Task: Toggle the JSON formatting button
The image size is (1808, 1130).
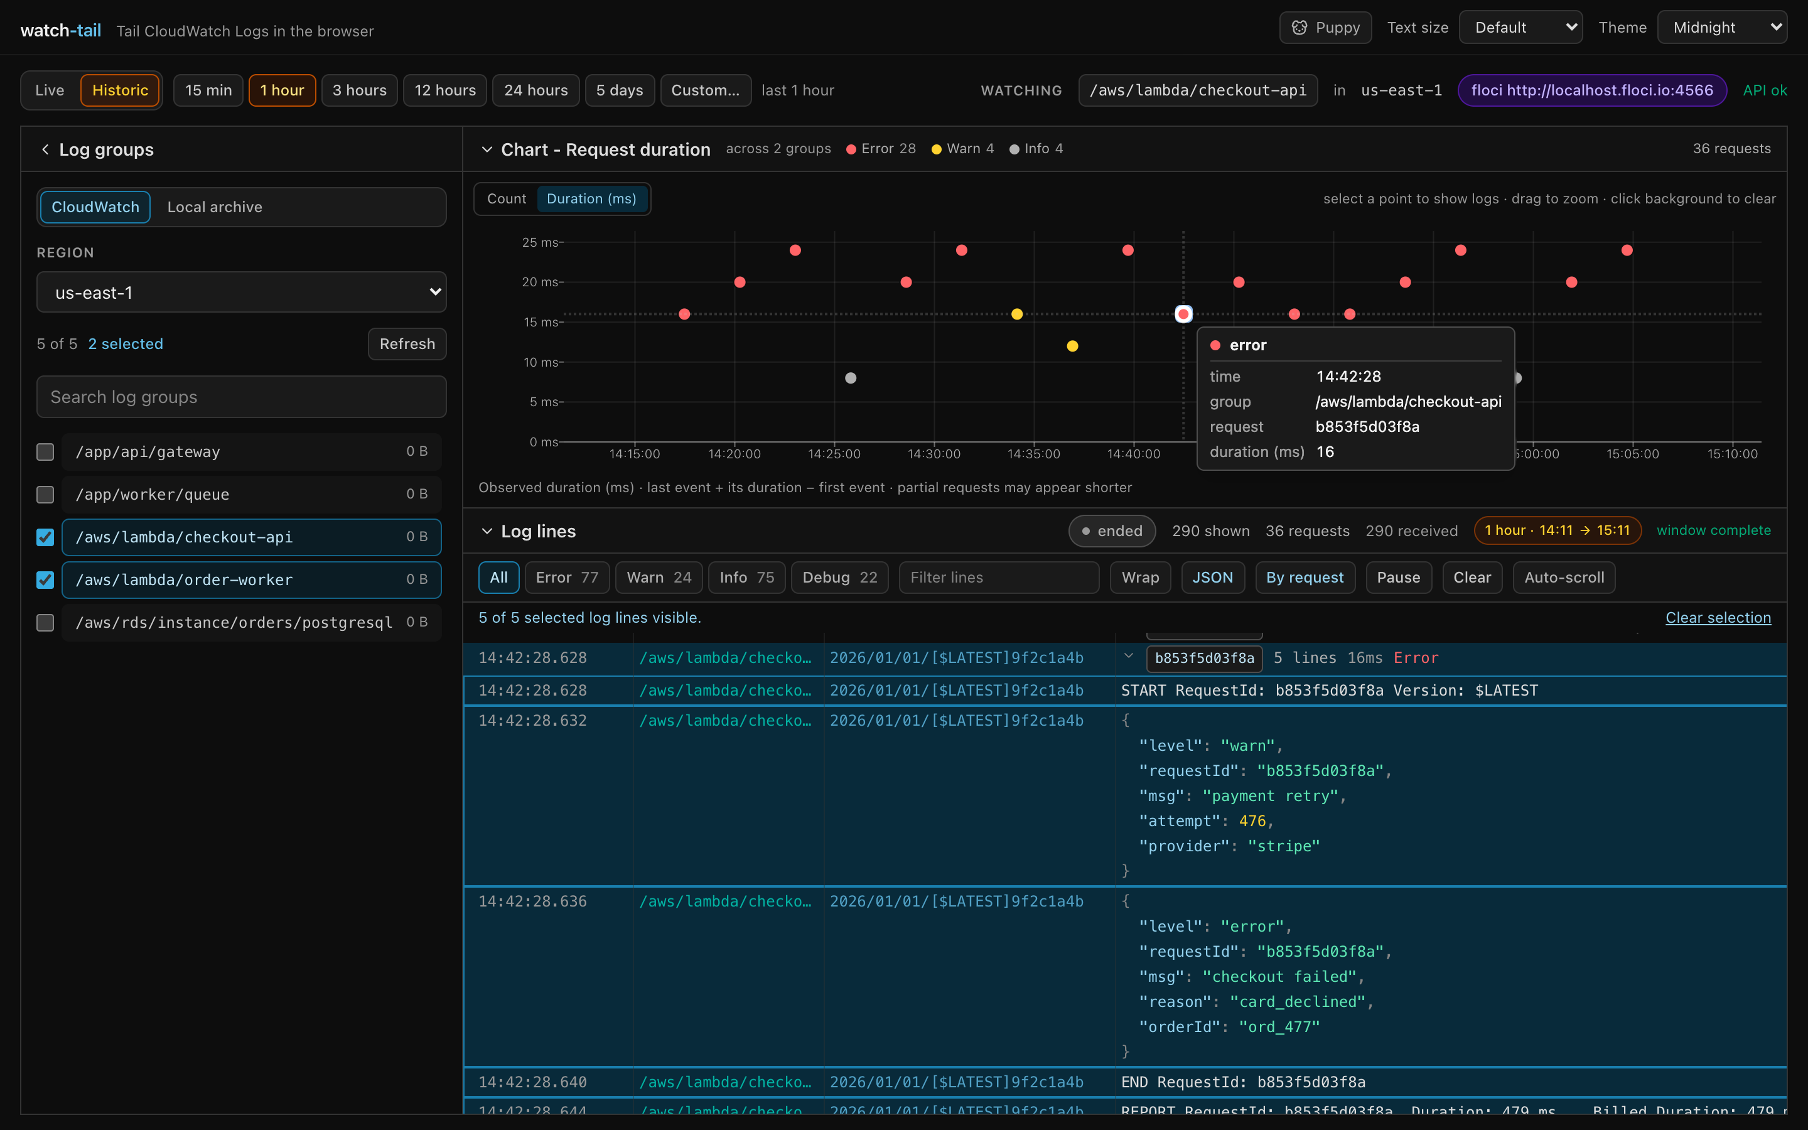Action: pos(1213,578)
